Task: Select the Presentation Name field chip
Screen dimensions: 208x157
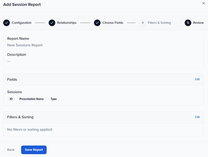Action: (x=31, y=99)
